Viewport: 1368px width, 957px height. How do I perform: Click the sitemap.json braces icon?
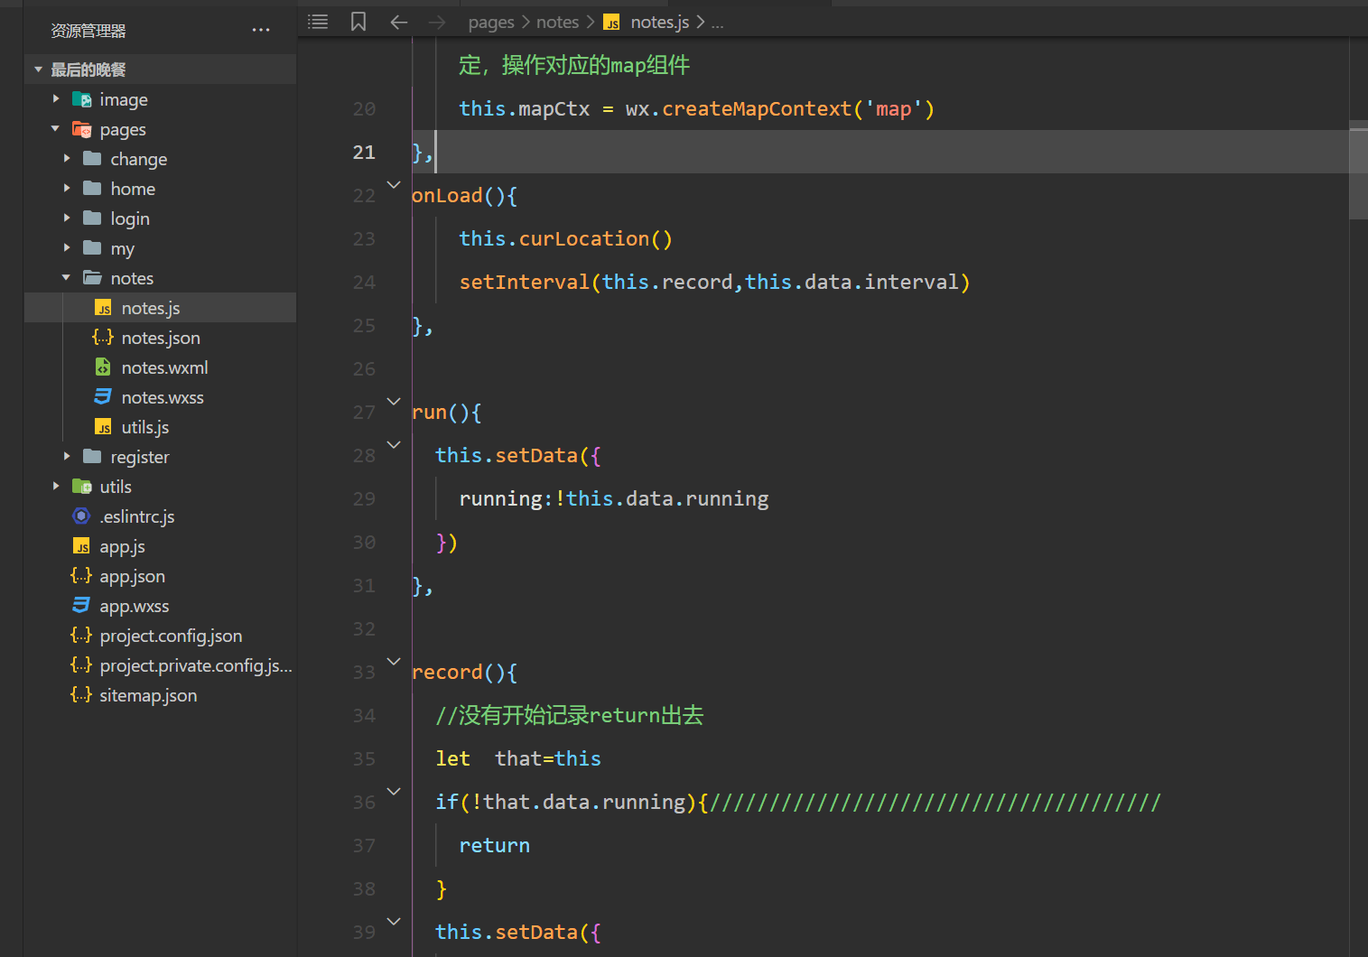(x=82, y=695)
